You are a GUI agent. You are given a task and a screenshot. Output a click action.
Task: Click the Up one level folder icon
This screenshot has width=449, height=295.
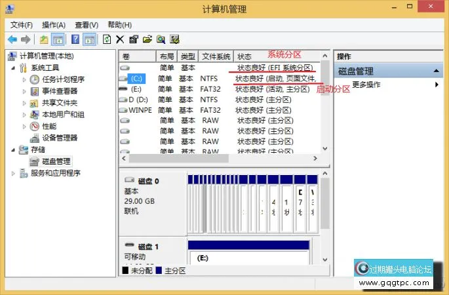pyautogui.click(x=44, y=39)
